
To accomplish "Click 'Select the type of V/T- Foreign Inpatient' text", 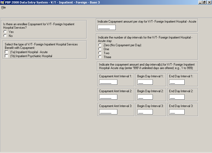I will click(x=41, y=46).
